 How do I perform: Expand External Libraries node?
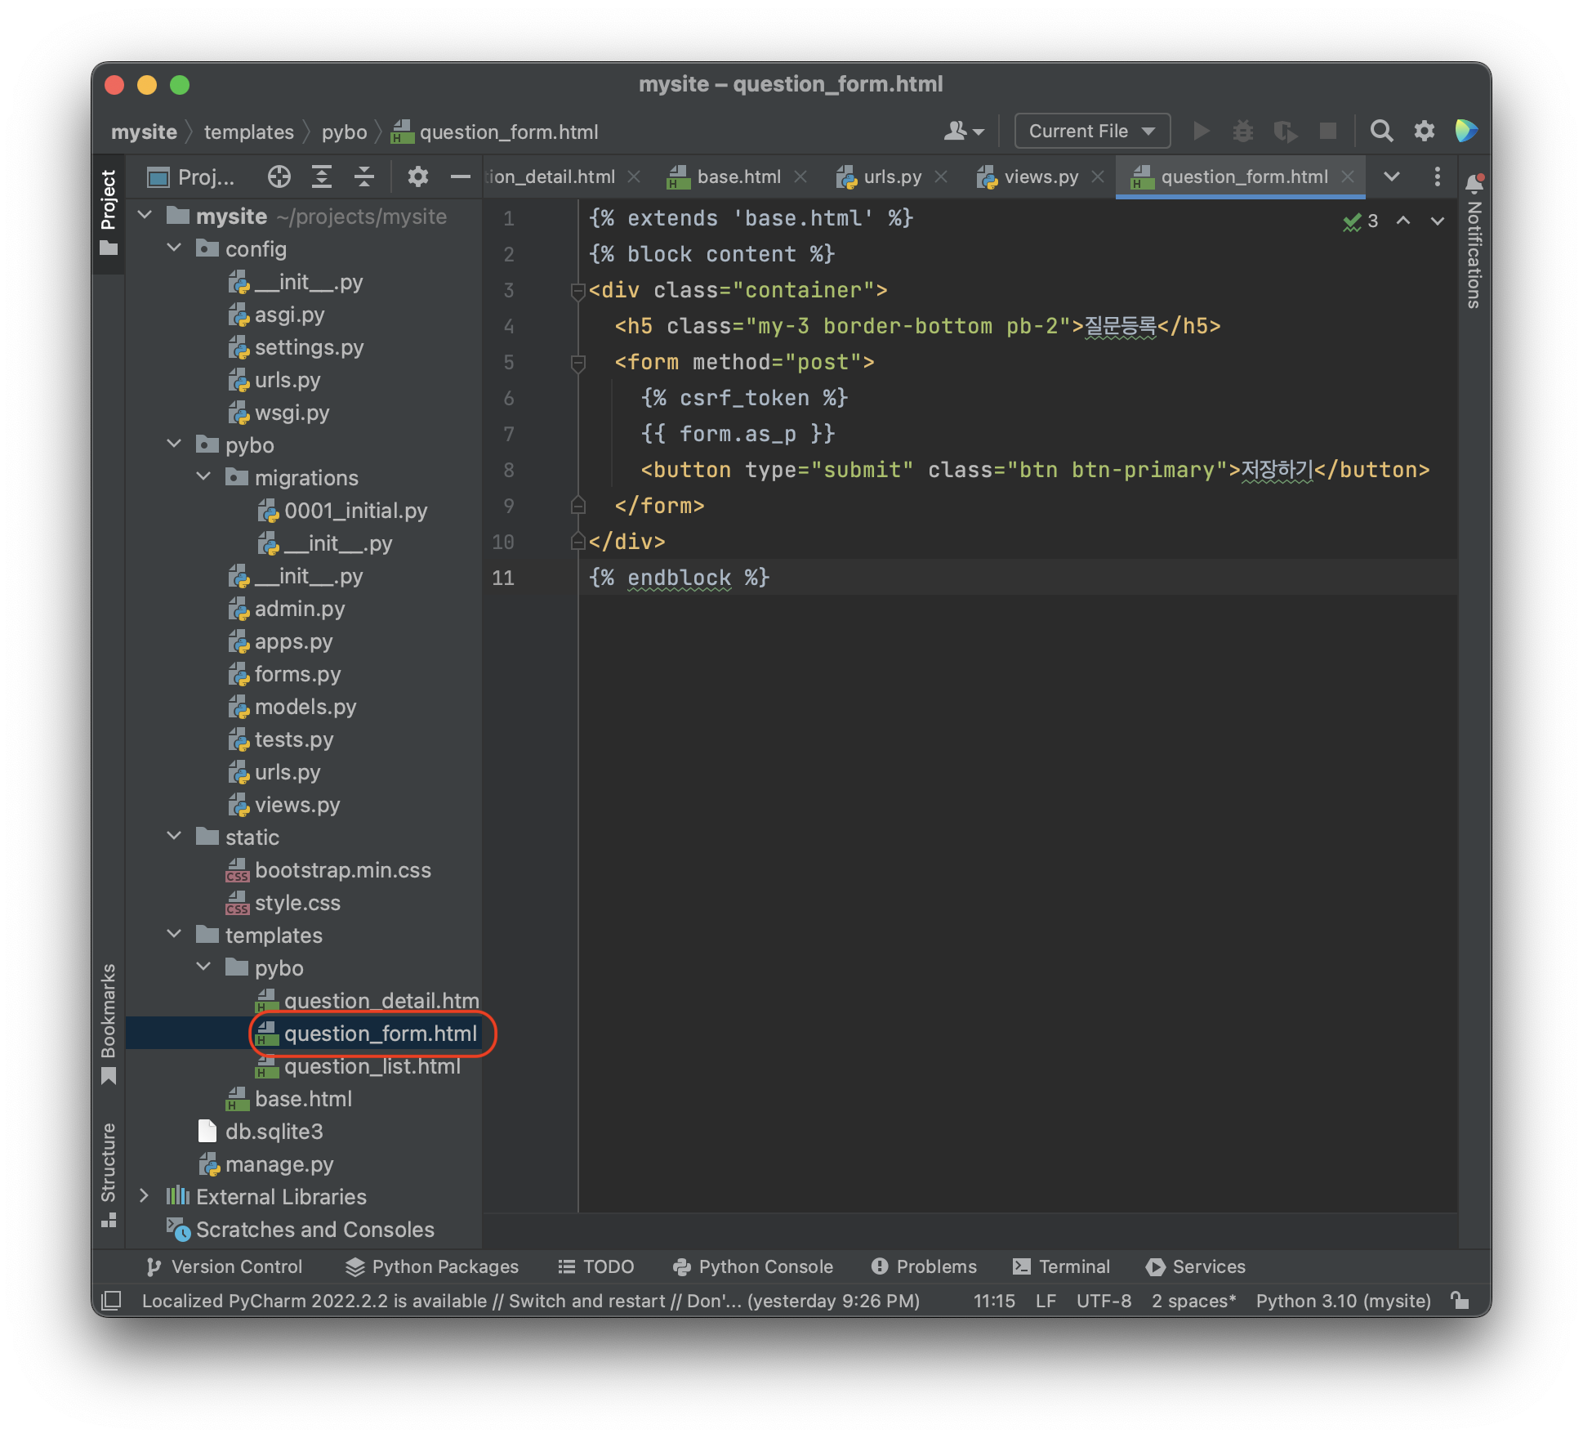coord(145,1196)
